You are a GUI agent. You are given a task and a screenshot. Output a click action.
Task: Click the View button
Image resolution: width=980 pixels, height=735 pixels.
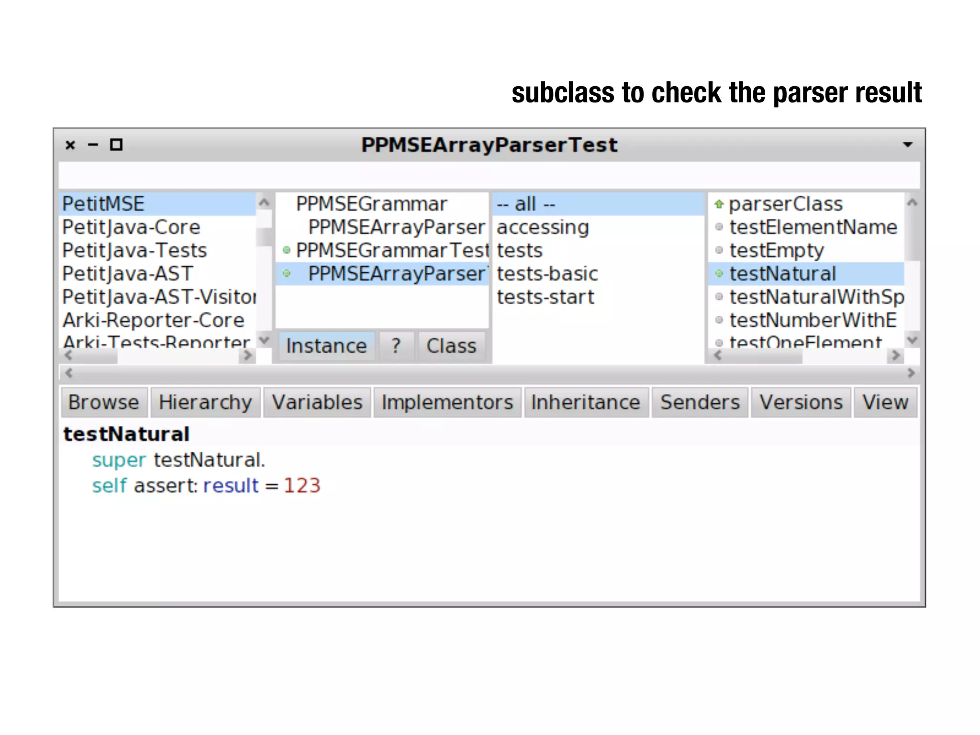point(885,402)
